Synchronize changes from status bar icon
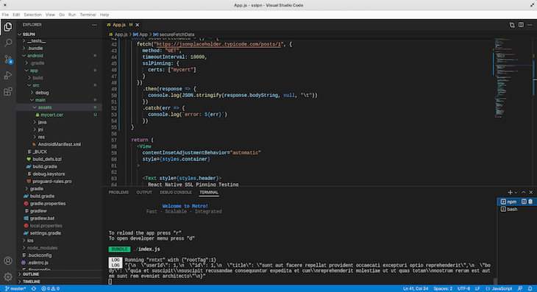Image resolution: width=537 pixels, height=292 pixels. (34, 288)
